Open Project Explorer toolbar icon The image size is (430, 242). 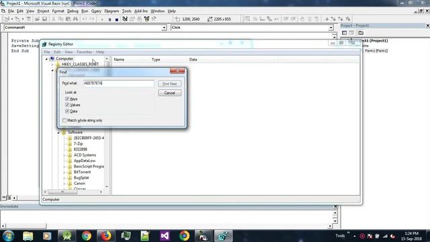pos(125,19)
